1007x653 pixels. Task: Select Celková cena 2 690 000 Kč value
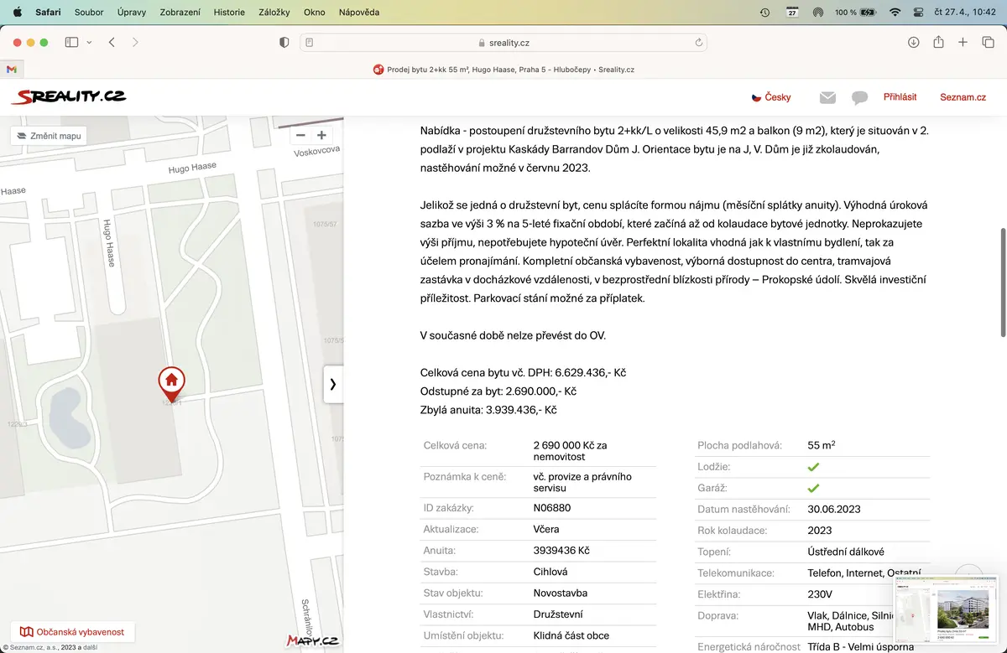(570, 451)
